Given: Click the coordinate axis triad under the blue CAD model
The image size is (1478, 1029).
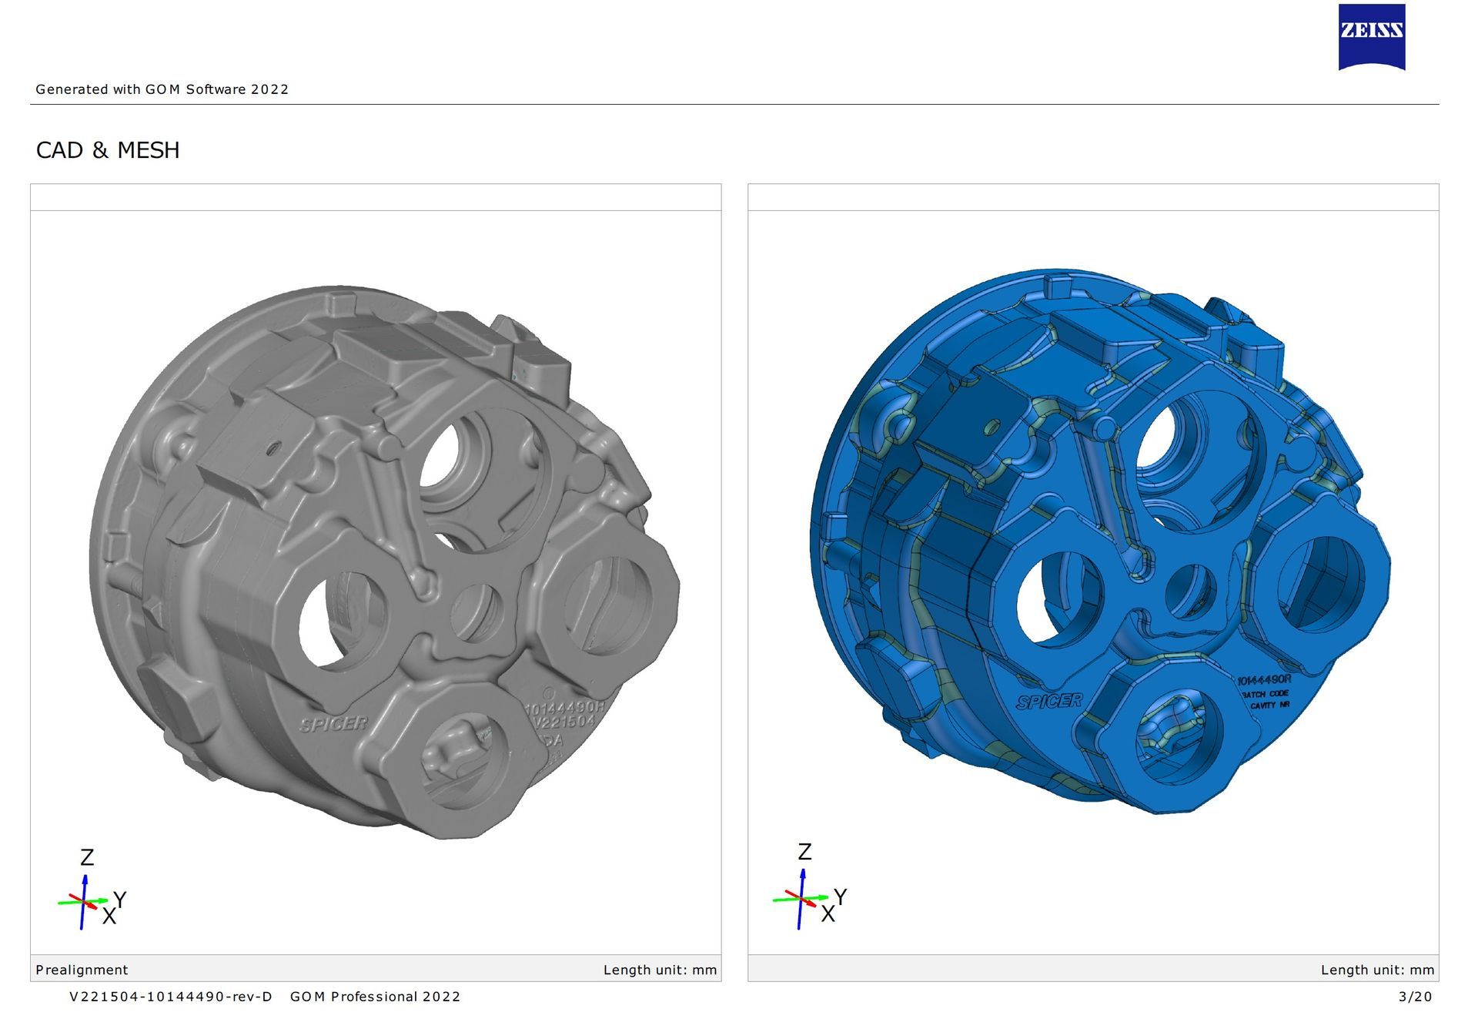Looking at the screenshot, I should point(810,885).
